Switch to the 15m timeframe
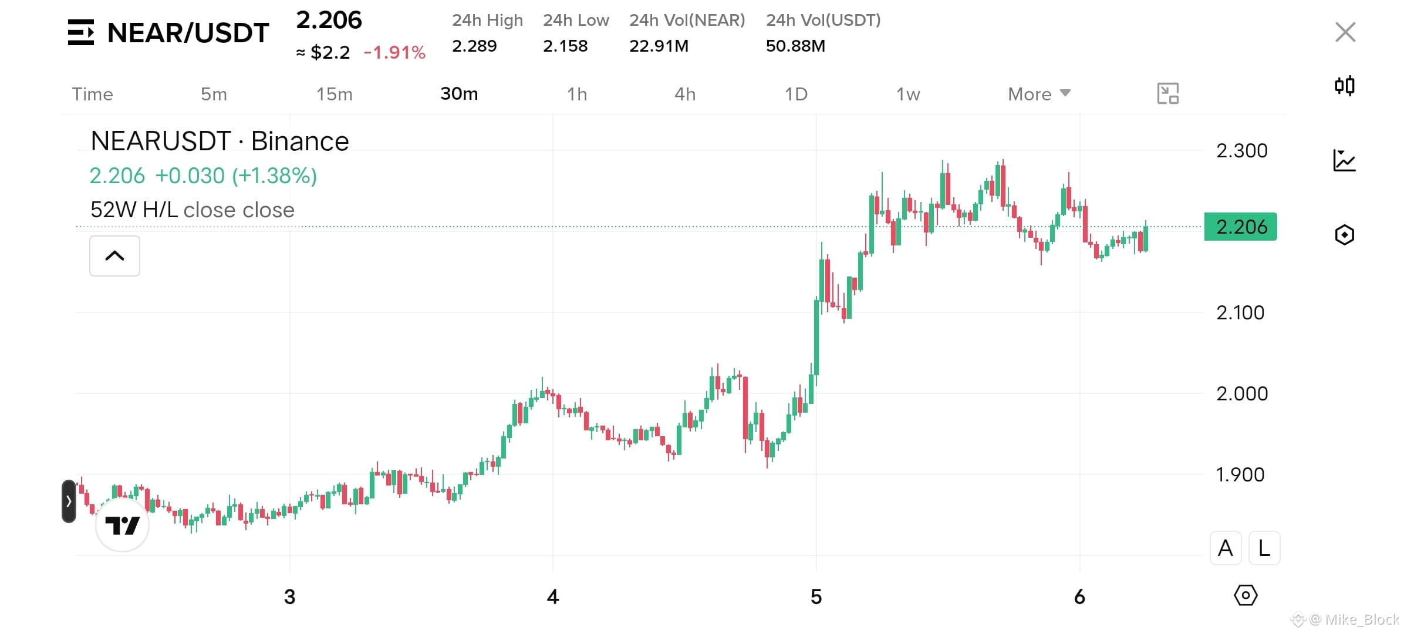The image size is (1404, 634). pos(335,94)
